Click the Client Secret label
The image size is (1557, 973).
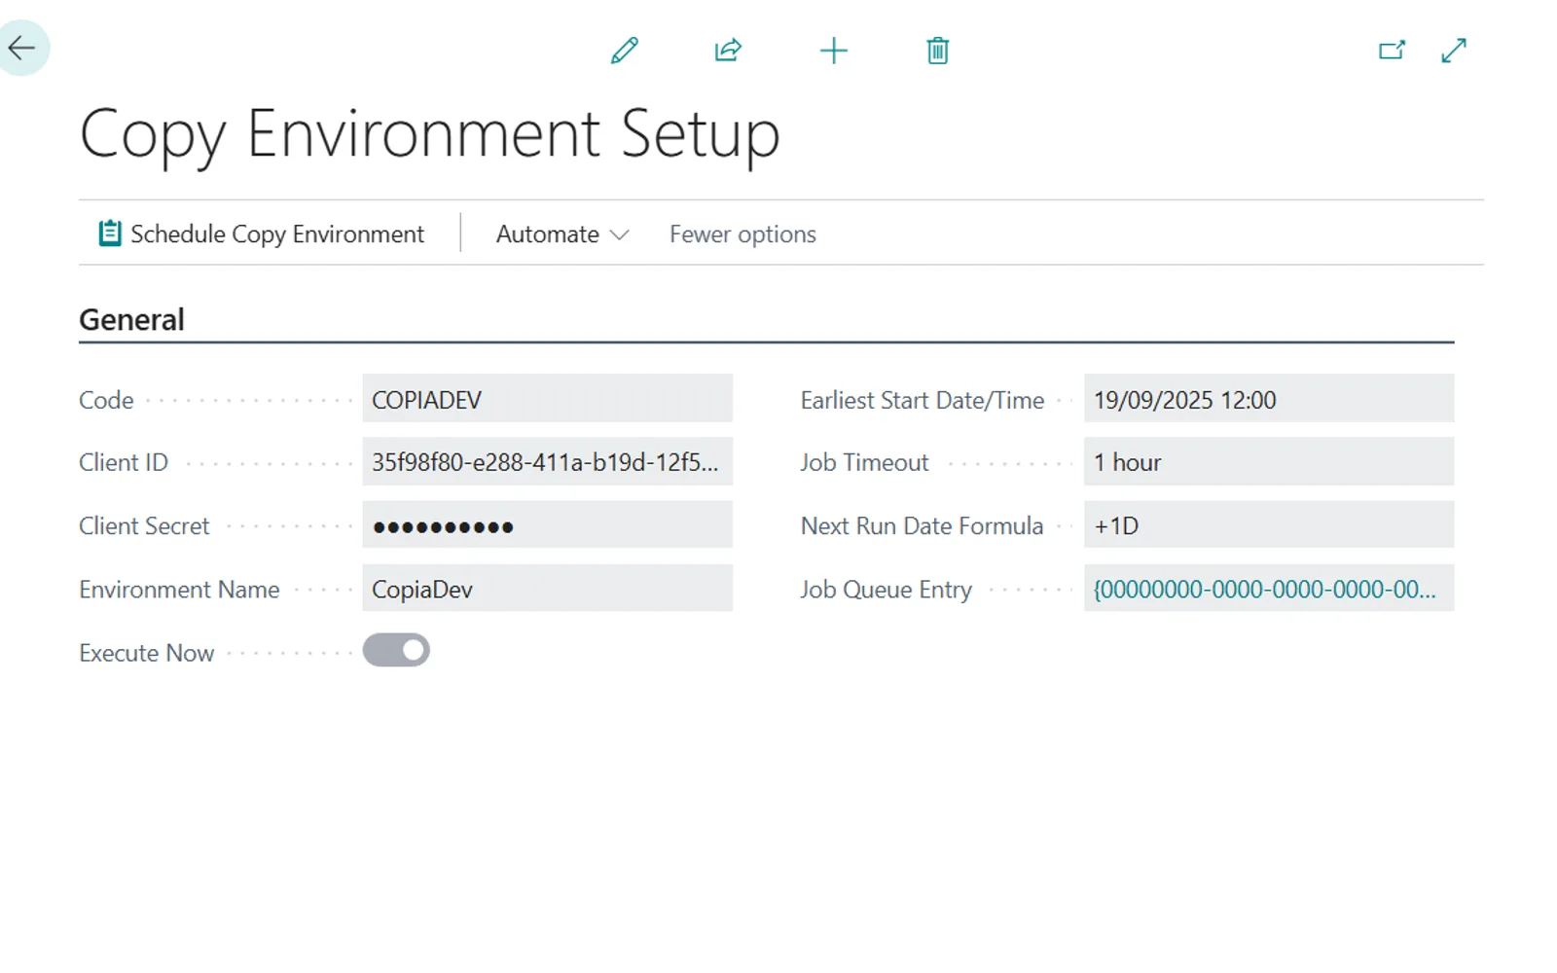pyautogui.click(x=144, y=526)
